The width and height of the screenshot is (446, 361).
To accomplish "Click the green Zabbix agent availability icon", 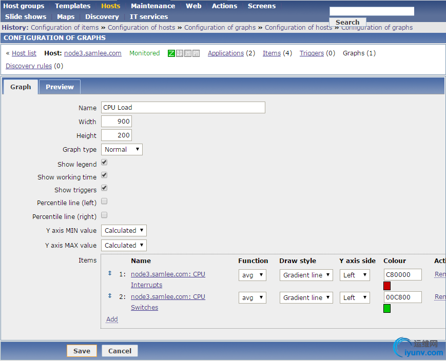I will tap(171, 53).
